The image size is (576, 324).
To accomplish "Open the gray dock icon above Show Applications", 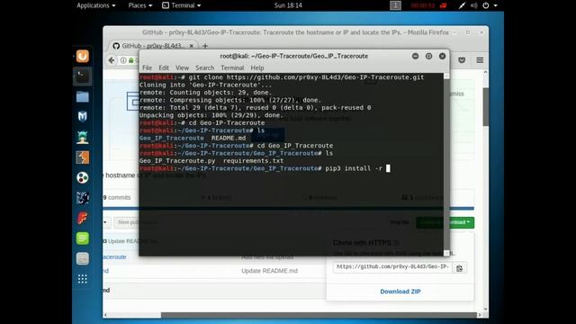I will pyautogui.click(x=82, y=258).
